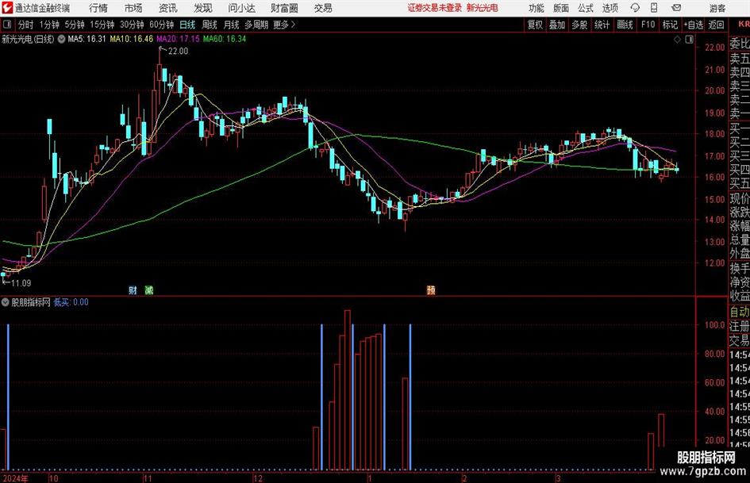Open the 发现 menu
Viewport: 750px width, 483px height.
203,8
